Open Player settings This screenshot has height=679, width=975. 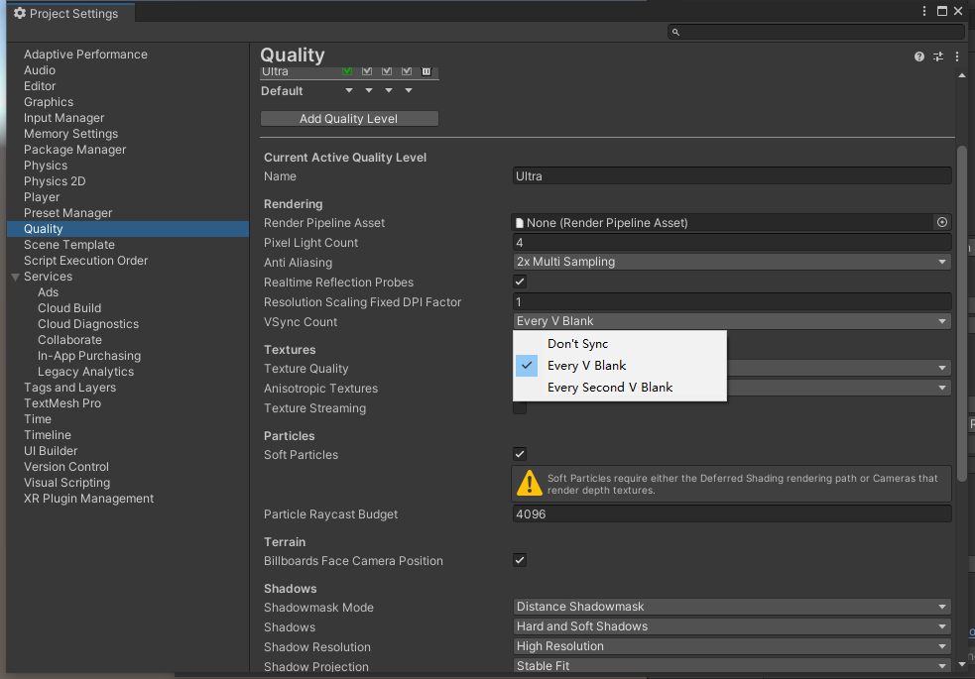(x=42, y=197)
